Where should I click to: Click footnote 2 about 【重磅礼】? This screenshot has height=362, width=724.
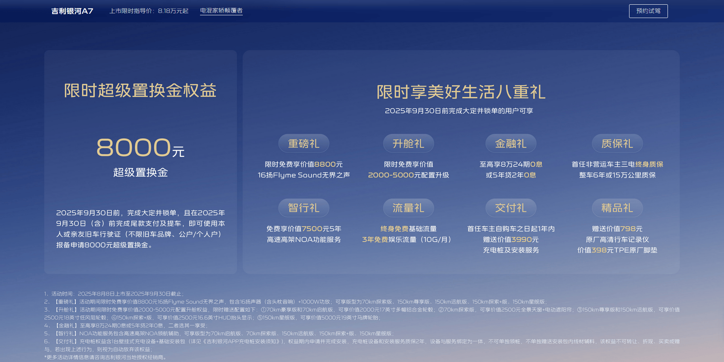pyautogui.click(x=295, y=302)
